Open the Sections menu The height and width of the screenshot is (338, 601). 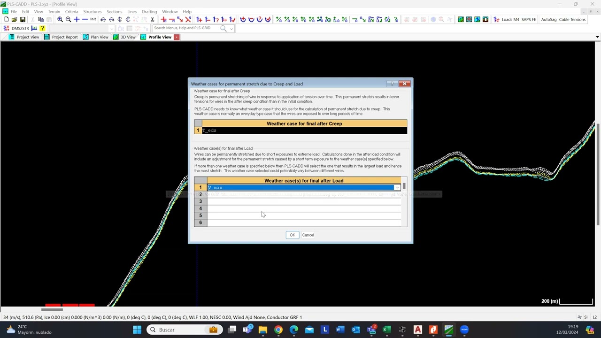(114, 11)
